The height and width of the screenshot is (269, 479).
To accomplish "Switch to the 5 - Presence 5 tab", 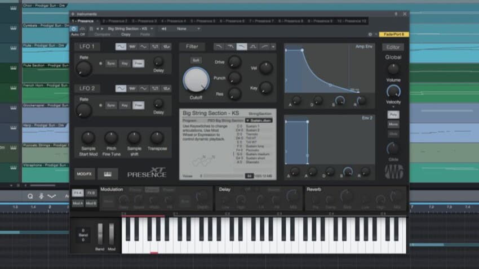I will [203, 21].
